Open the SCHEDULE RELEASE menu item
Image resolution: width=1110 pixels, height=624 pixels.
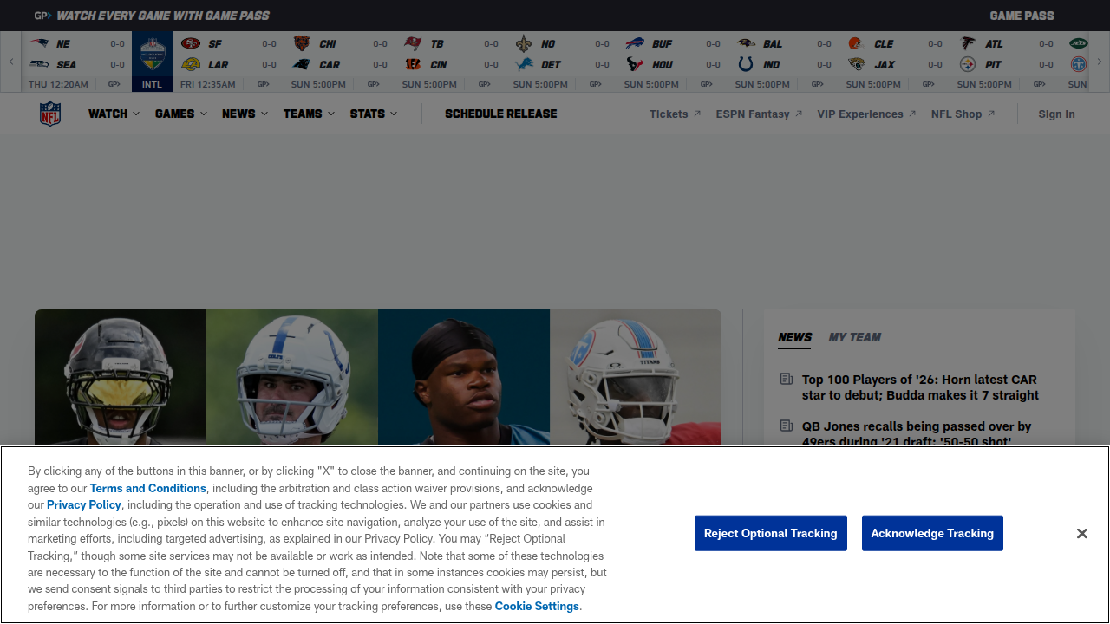coord(501,114)
